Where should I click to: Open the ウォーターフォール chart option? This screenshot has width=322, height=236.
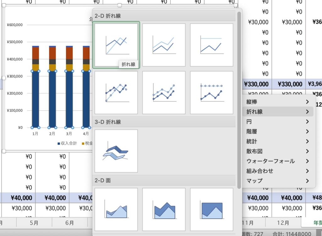pyautogui.click(x=277, y=161)
